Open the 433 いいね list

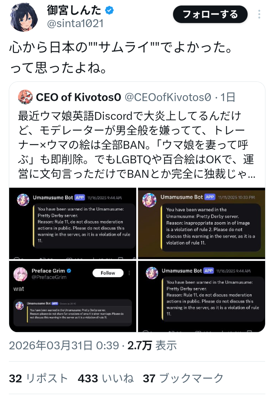[x=106, y=378]
